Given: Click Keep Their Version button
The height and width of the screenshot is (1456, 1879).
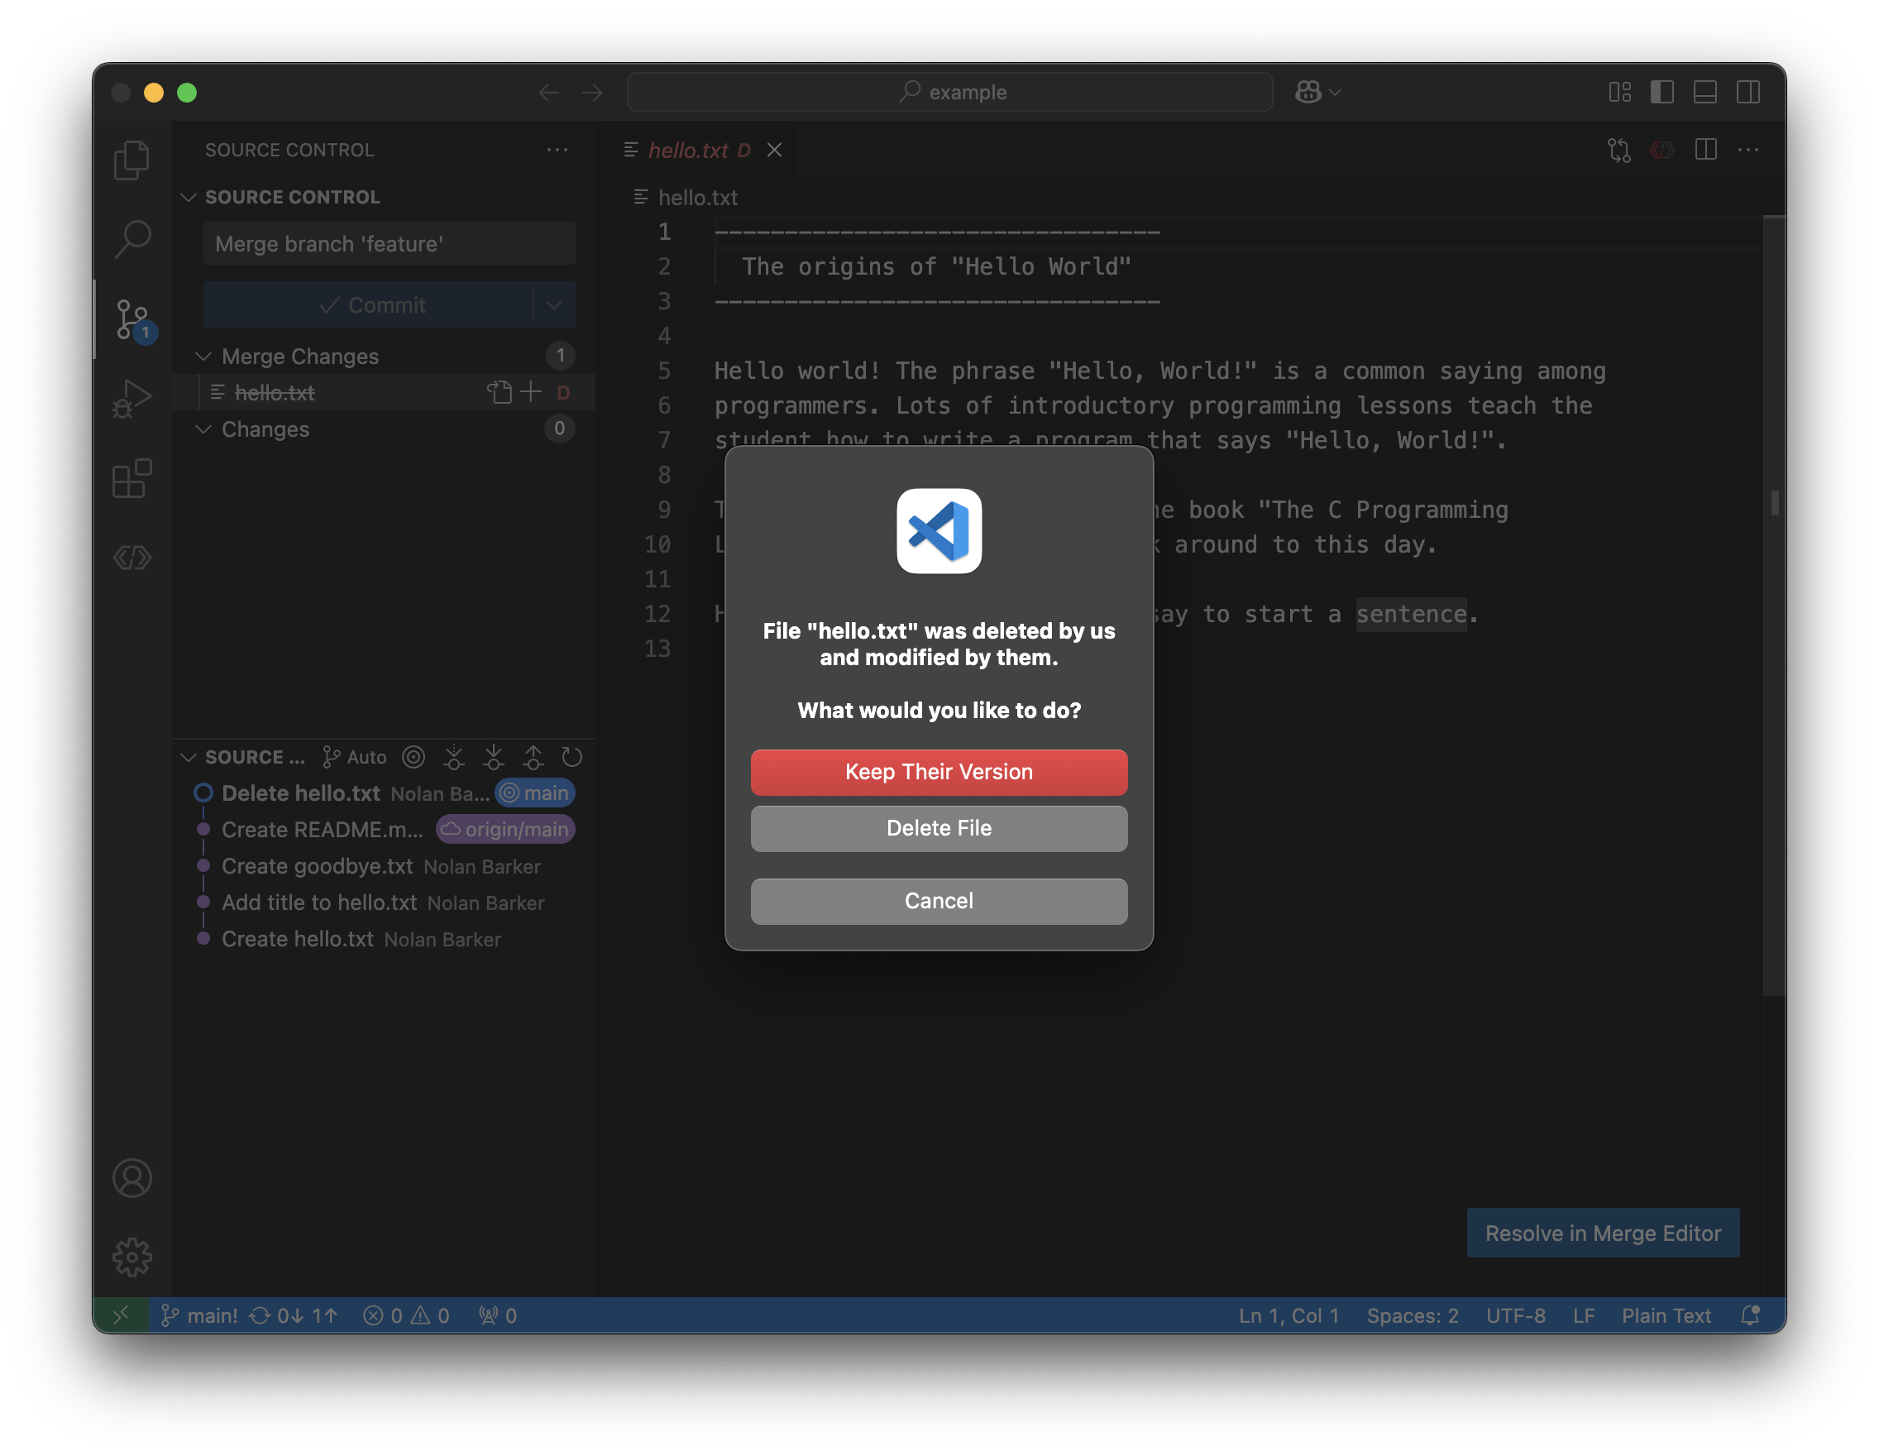Looking at the screenshot, I should click(x=939, y=772).
